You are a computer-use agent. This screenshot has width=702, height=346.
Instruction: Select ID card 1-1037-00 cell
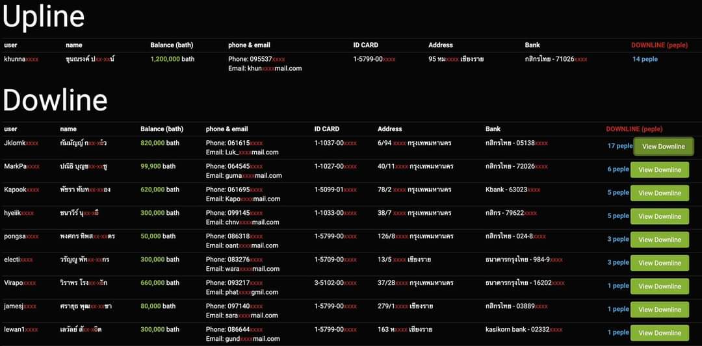click(x=335, y=143)
